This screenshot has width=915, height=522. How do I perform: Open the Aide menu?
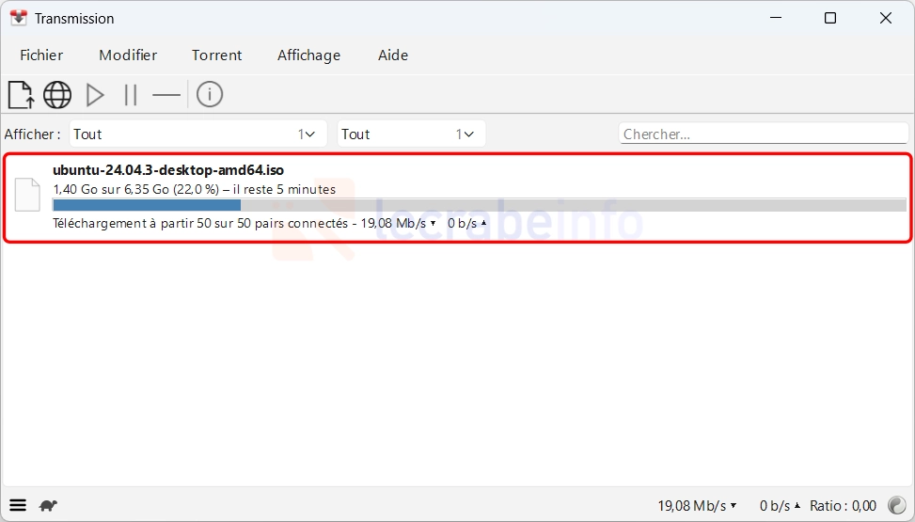[x=393, y=55]
